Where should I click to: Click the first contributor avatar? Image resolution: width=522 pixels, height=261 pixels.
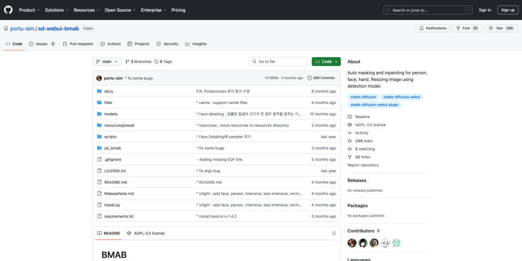click(x=352, y=243)
